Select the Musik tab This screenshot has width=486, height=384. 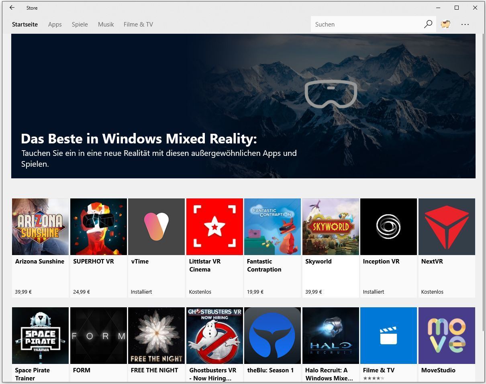click(x=106, y=24)
